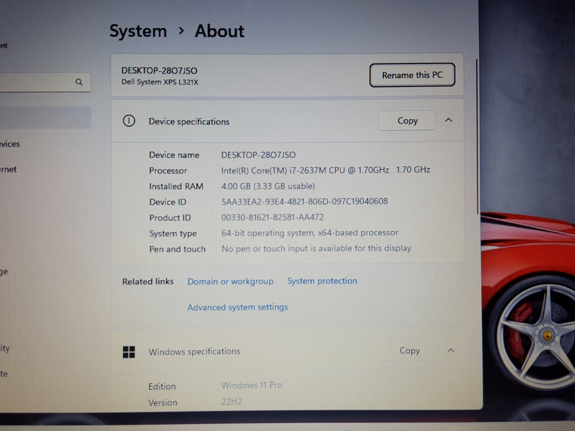Image resolution: width=575 pixels, height=431 pixels.
Task: Select System type value 64-bit operating system
Action: [310, 233]
